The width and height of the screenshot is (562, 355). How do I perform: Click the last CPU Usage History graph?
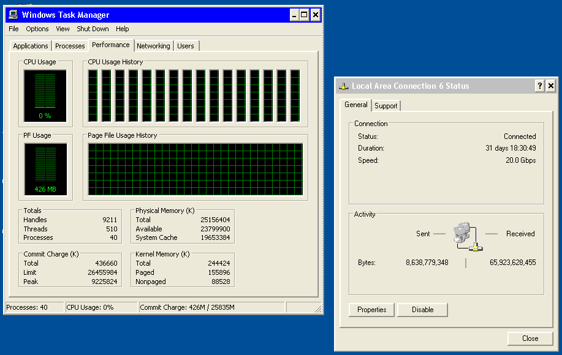click(x=295, y=96)
